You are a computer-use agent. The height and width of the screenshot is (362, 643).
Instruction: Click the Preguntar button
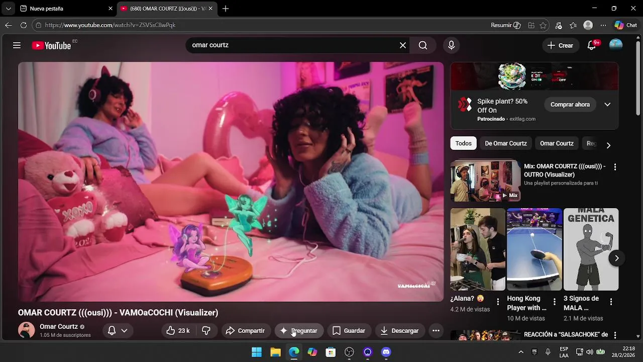click(299, 331)
